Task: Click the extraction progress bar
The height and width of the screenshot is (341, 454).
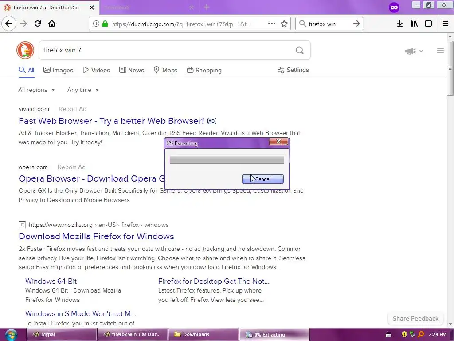Action: 227,159
